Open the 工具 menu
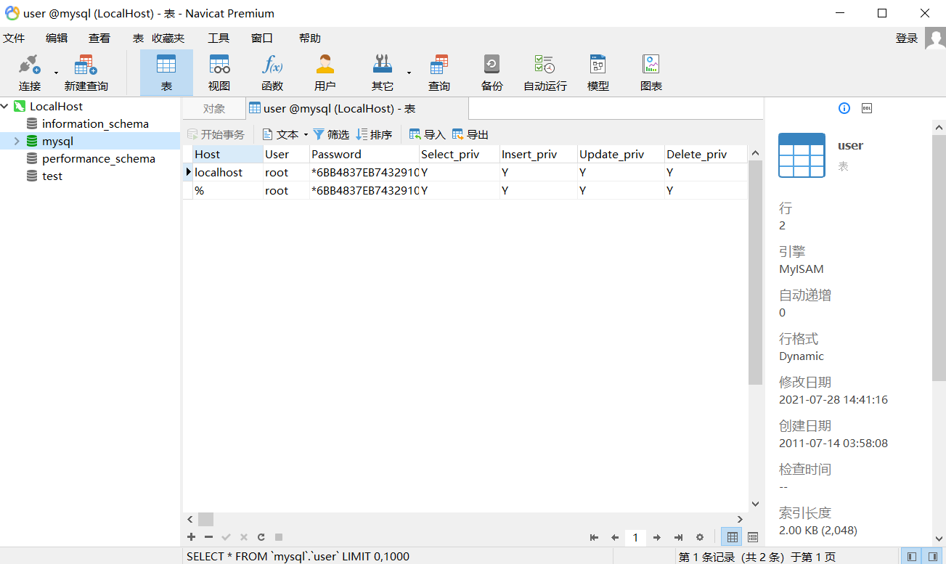Image resolution: width=946 pixels, height=564 pixels. point(219,38)
